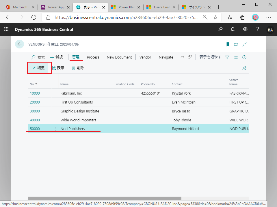The width and height of the screenshot is (277, 207).
Task: Click the Search Name column header
Action: [x=234, y=82]
